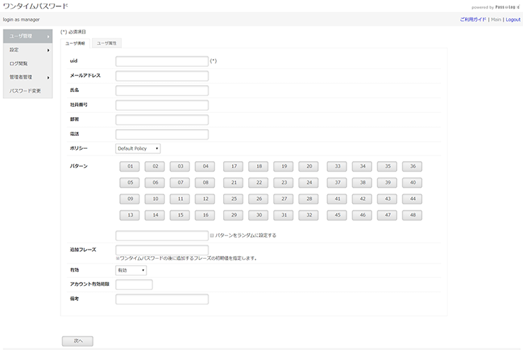This screenshot has height=350, width=523.
Task: Click the 次へ button
Action: point(77,341)
